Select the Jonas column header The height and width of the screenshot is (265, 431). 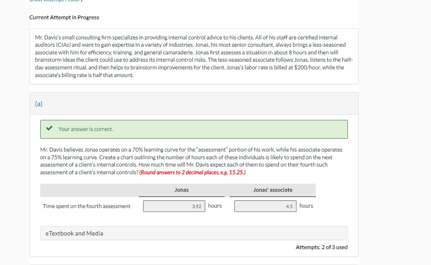(x=181, y=190)
